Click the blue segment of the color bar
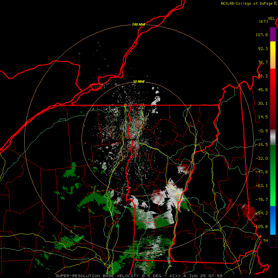Image resolution: width=278 pixels, height=278 pixels. (273, 220)
